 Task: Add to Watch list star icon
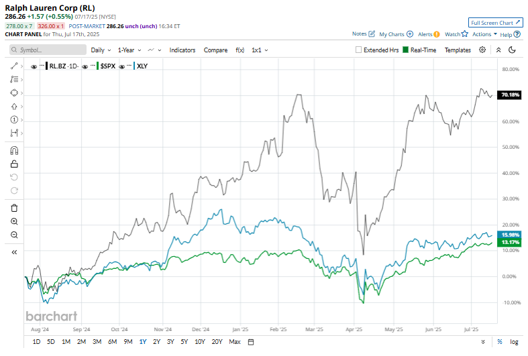coord(465,34)
